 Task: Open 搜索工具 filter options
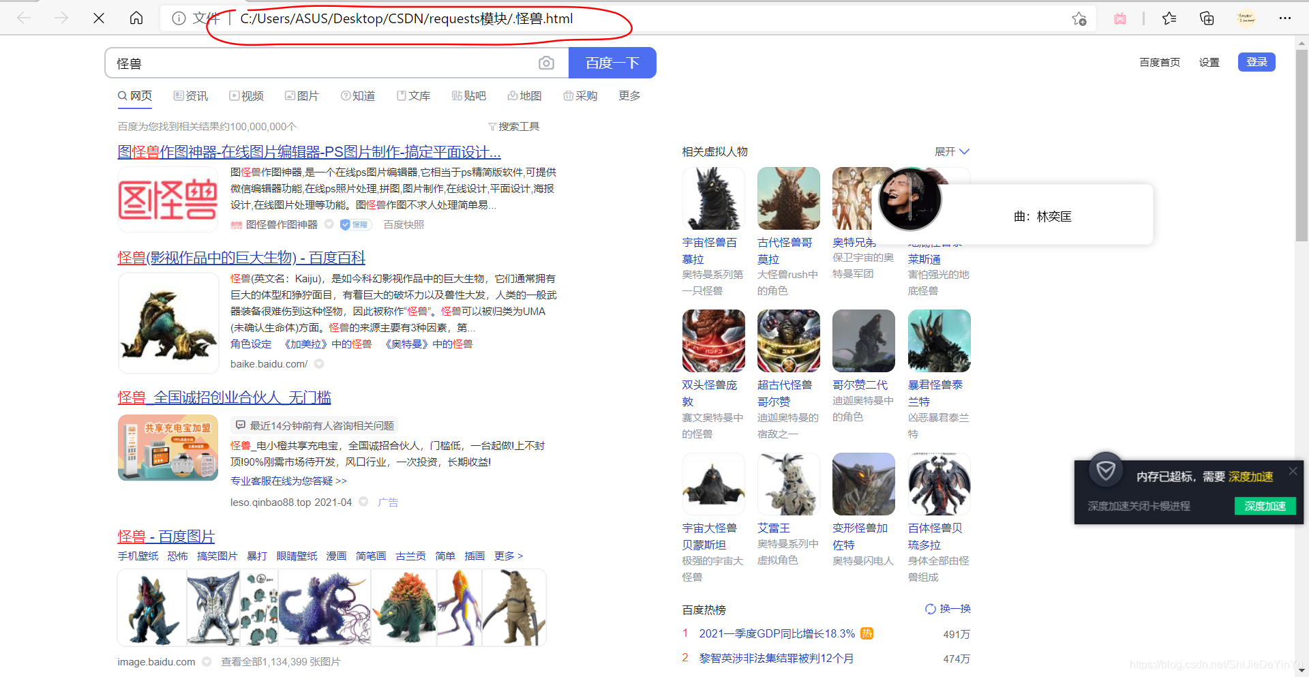(x=514, y=126)
